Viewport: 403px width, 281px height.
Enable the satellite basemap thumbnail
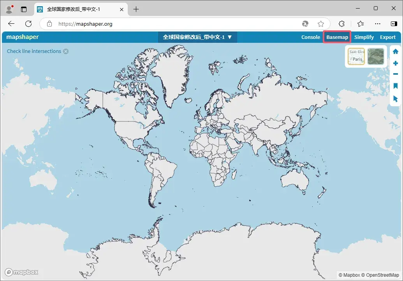tap(375, 56)
